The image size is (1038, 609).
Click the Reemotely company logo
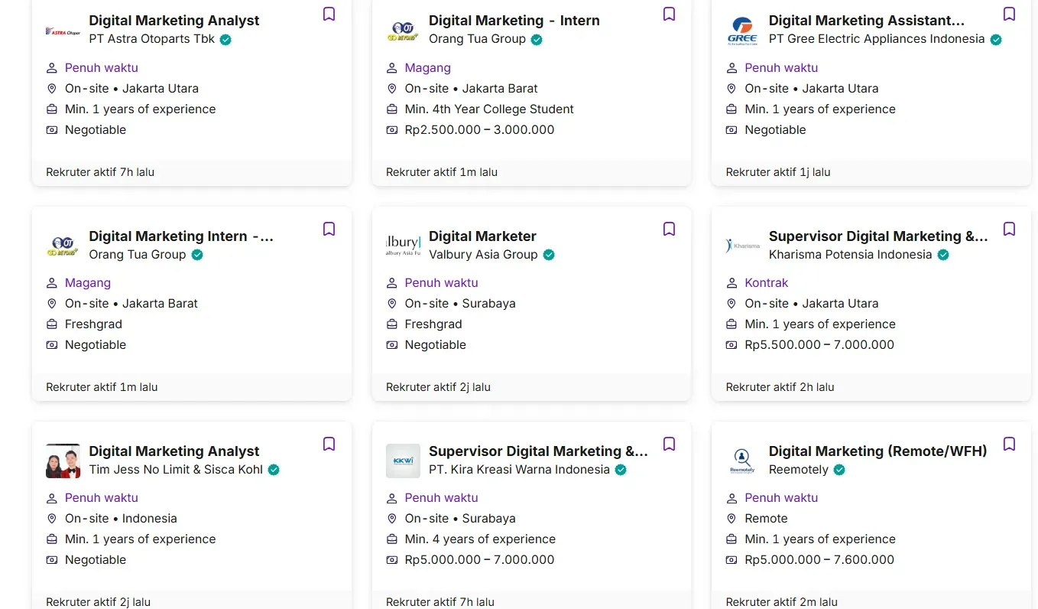(742, 460)
